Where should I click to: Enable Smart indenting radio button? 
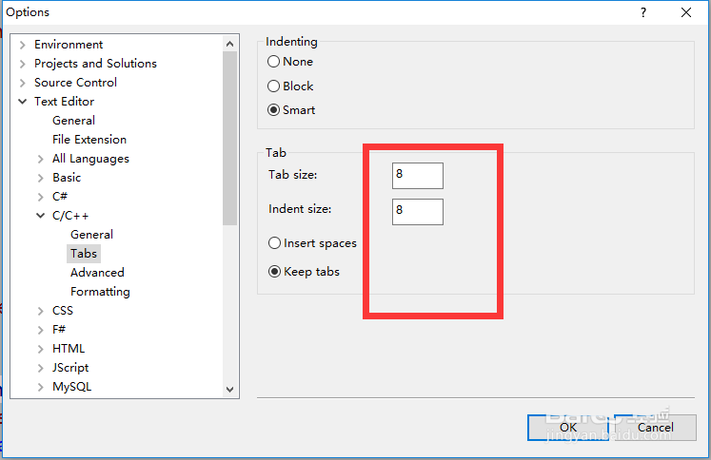pos(274,109)
